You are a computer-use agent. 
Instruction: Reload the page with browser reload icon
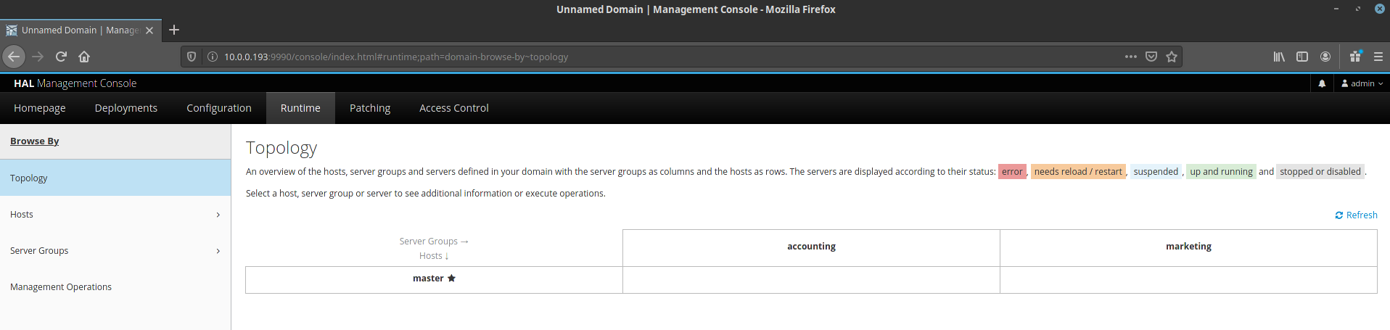click(62, 57)
